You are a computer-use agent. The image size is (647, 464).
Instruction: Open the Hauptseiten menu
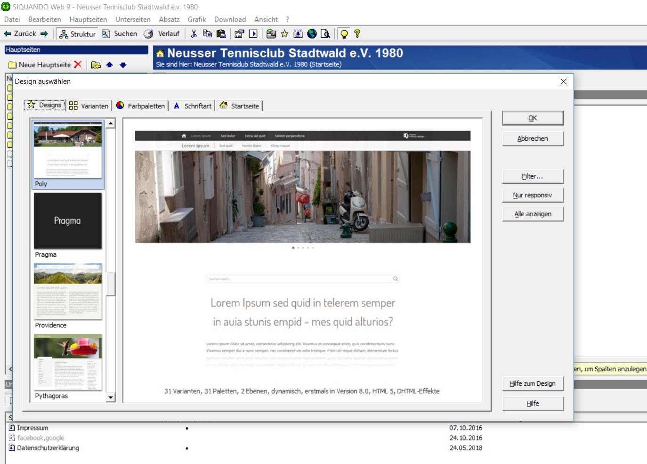point(88,19)
